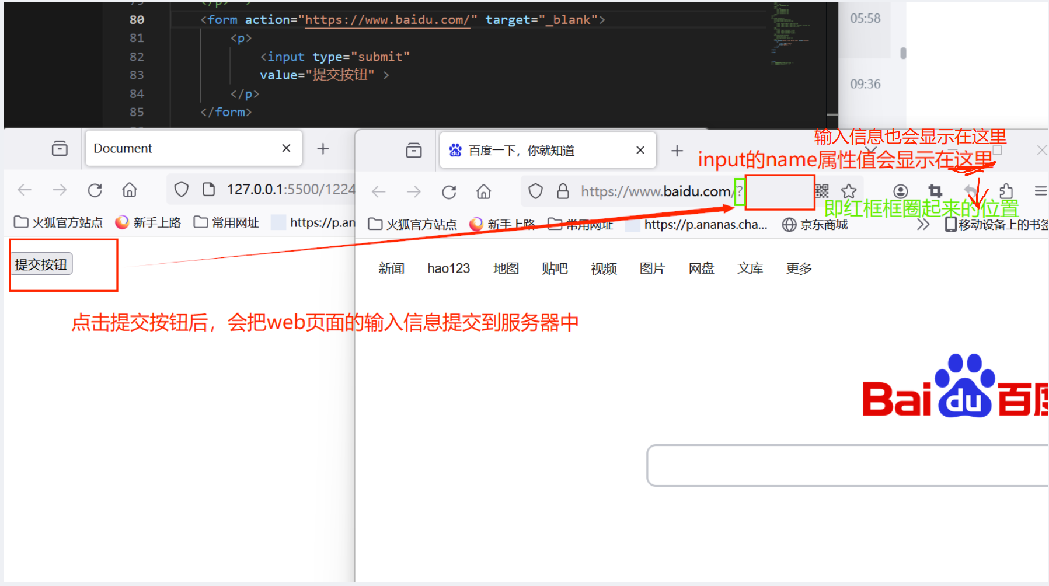Open the 图片 link on Baidu
The image size is (1049, 586).
click(652, 268)
